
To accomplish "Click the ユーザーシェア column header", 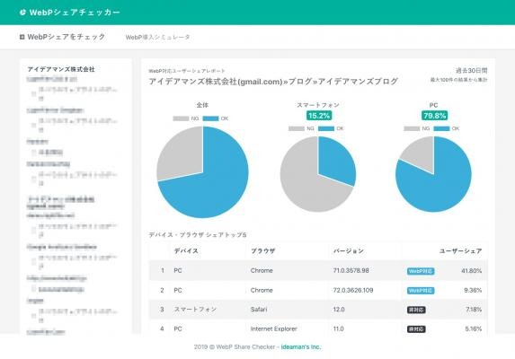I will pyautogui.click(x=460, y=251).
